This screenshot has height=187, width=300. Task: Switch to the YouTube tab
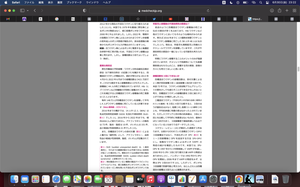pyautogui.click(x=170, y=19)
